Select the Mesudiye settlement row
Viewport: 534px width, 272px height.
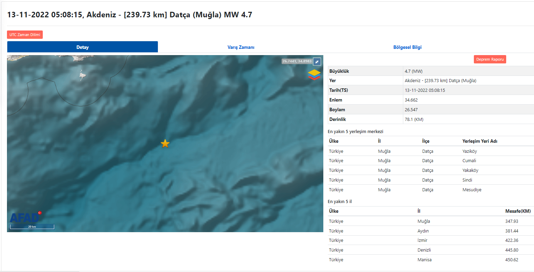point(472,190)
